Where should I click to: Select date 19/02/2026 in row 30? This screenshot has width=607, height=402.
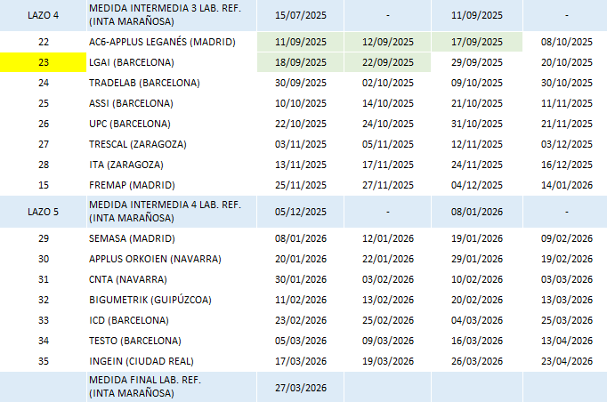(x=566, y=259)
